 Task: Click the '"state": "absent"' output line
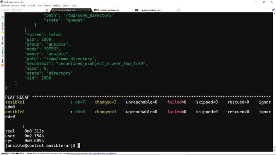coord(64,20)
